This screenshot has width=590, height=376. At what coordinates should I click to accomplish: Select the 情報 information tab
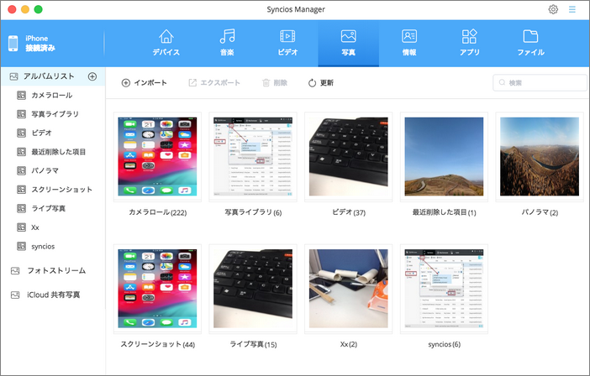click(409, 42)
